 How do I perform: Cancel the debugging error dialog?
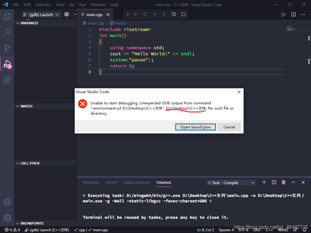point(229,127)
